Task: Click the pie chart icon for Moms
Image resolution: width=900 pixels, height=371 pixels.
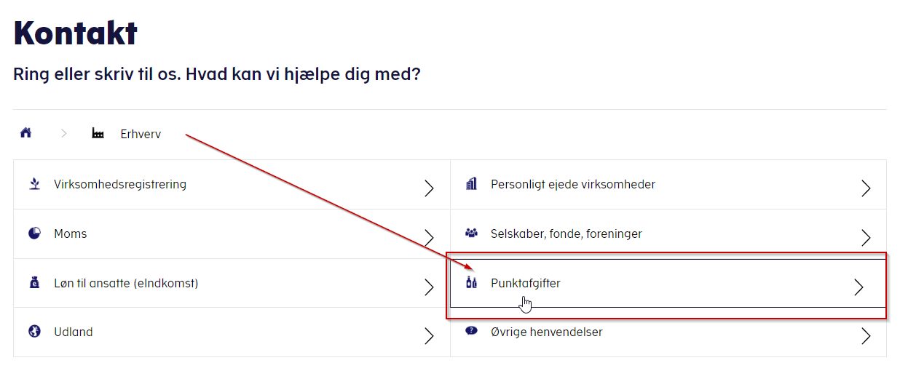Action: [34, 234]
